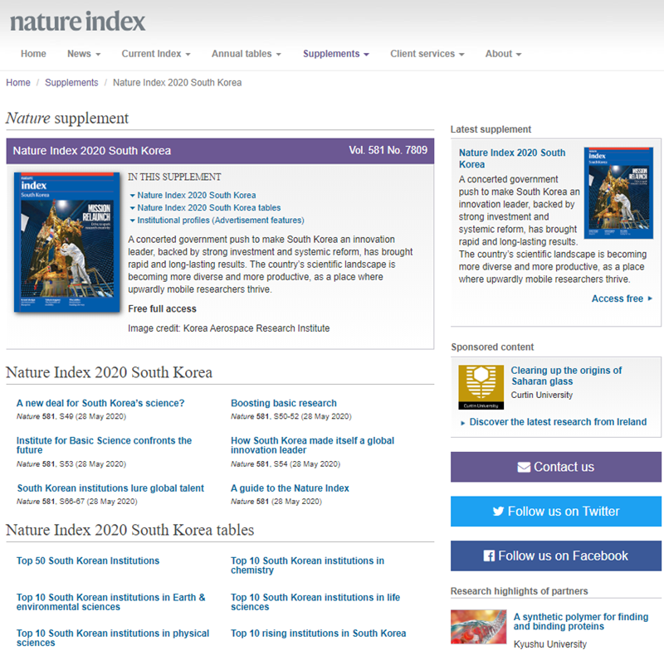
Task: Open 'Discover the latest research from Ireland'
Action: (x=558, y=422)
